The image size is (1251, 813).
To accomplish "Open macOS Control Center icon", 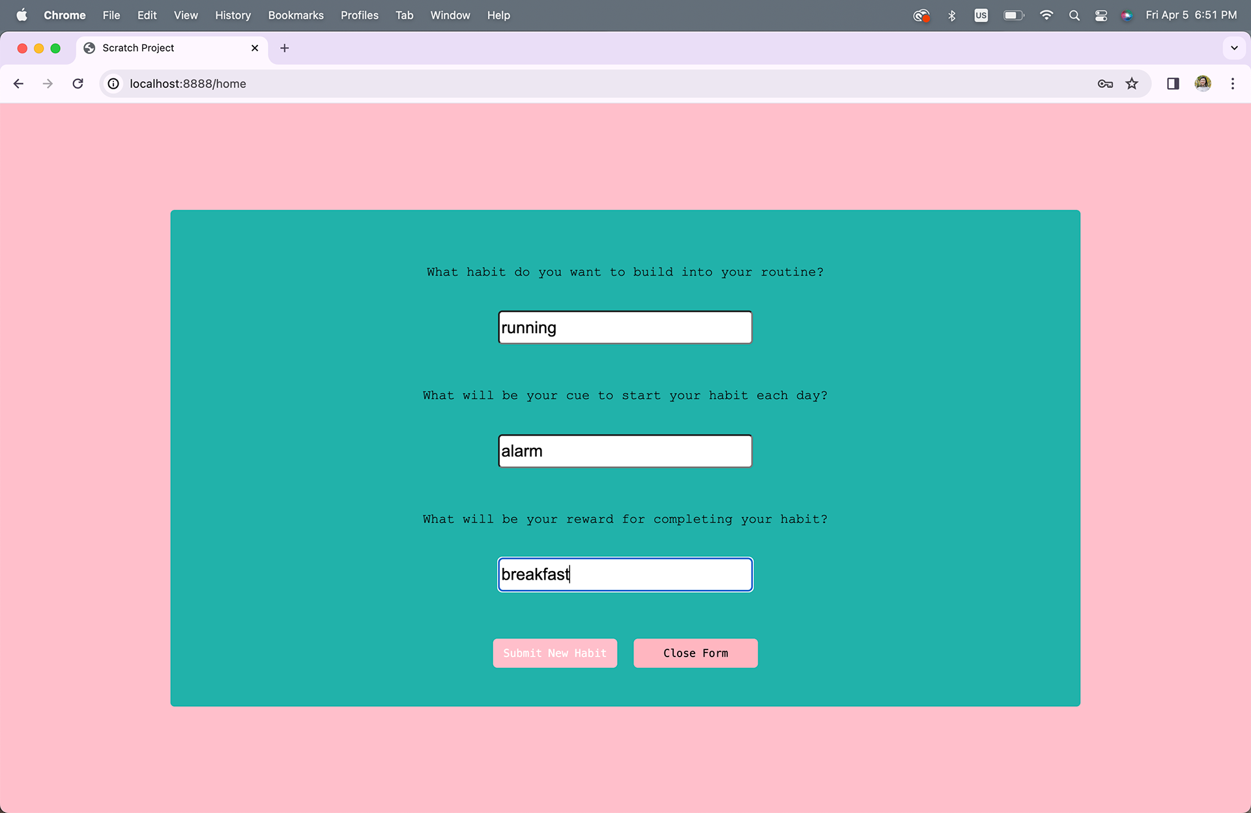I will pyautogui.click(x=1101, y=15).
